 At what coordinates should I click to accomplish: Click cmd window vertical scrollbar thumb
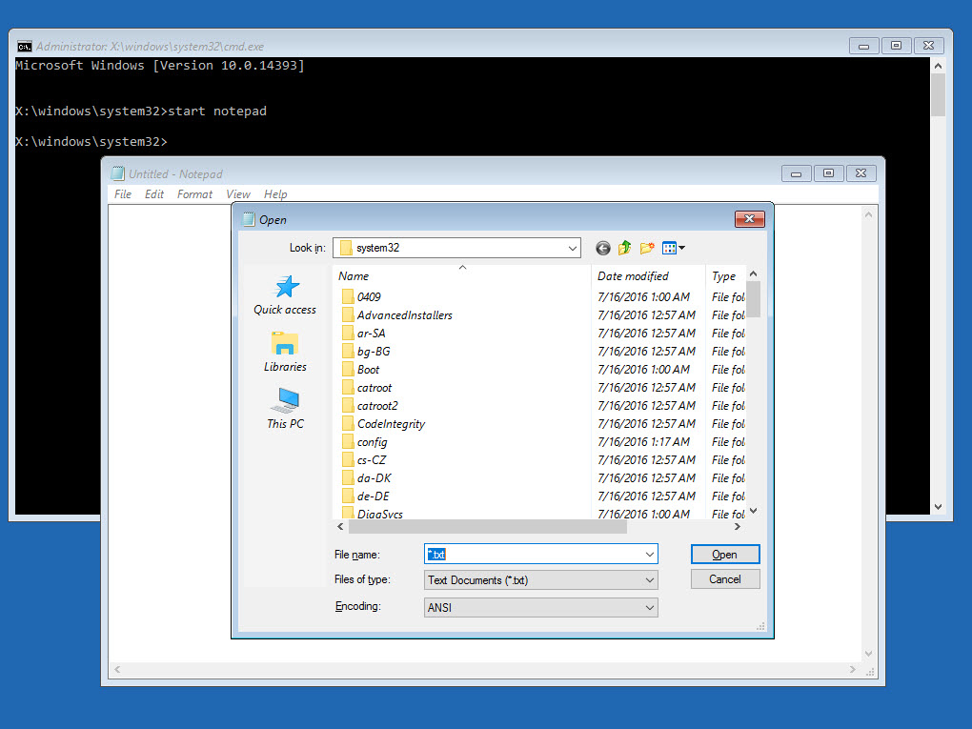[938, 95]
